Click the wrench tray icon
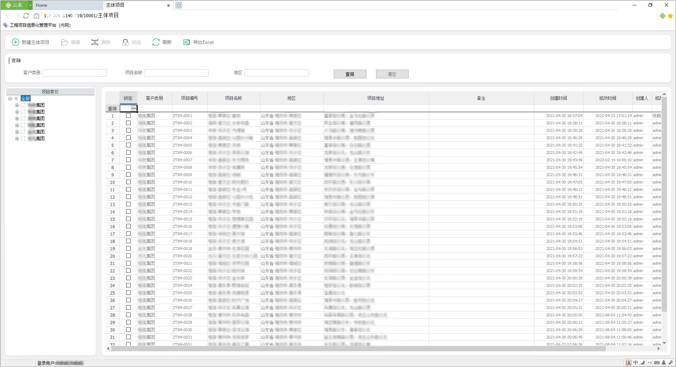This screenshot has width=676, height=367. 671,362
